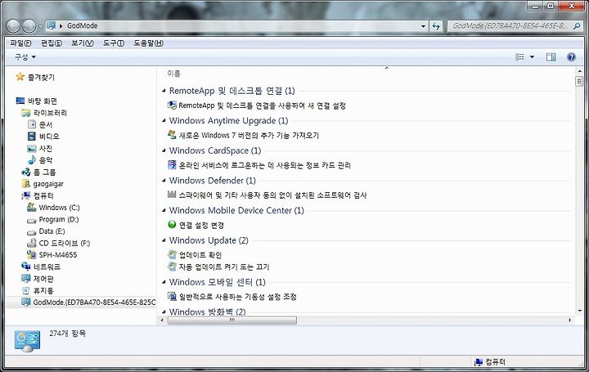Click the Refresh button next to address bar
Viewport: 589px width, 372px height.
pyautogui.click(x=436, y=26)
